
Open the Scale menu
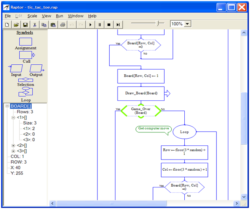point(32,16)
